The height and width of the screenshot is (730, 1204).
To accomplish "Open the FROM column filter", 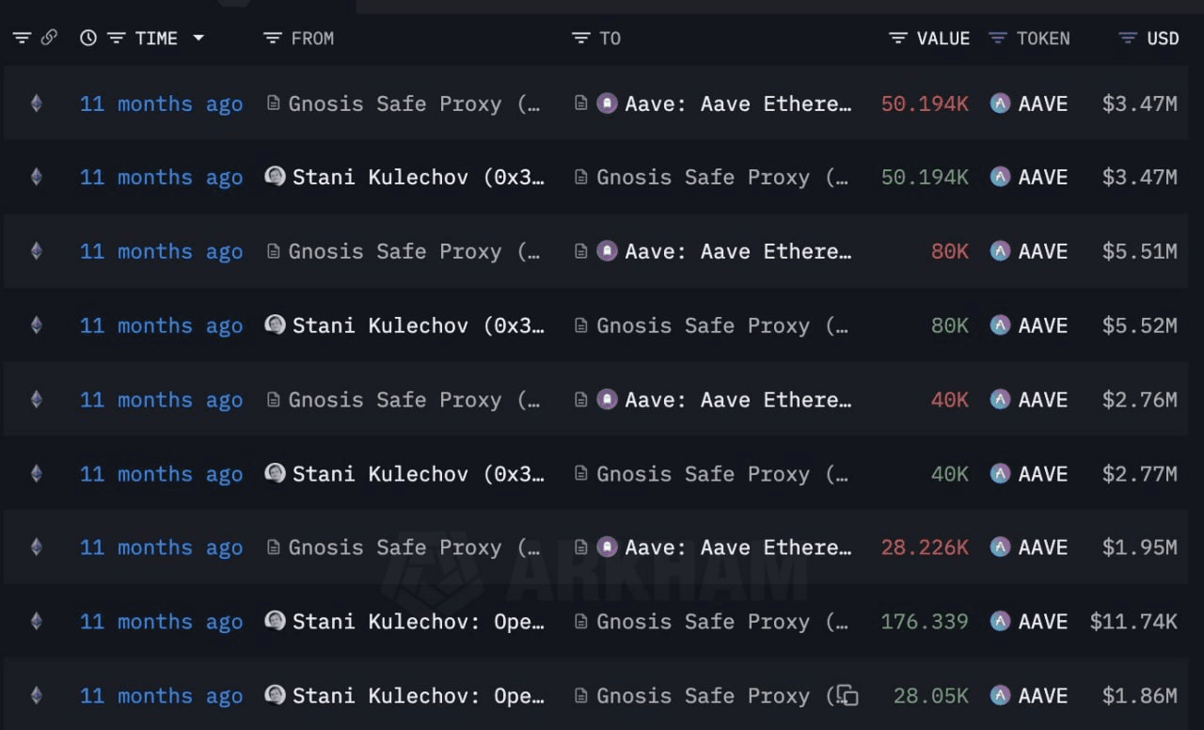I will [273, 38].
